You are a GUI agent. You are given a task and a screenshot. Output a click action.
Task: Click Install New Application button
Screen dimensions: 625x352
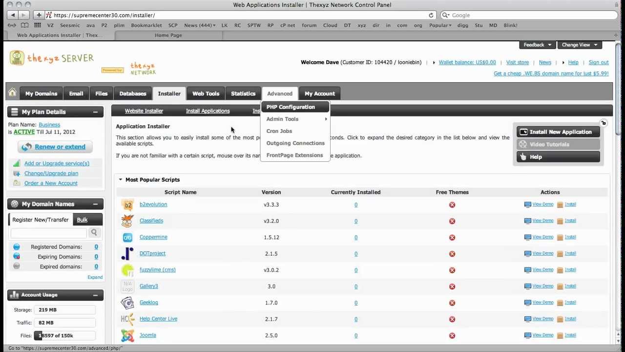(x=558, y=132)
